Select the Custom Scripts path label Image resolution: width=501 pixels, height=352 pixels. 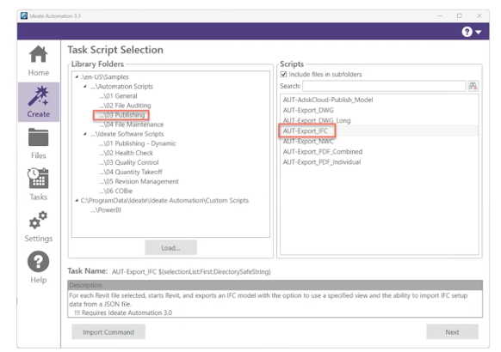click(x=164, y=200)
